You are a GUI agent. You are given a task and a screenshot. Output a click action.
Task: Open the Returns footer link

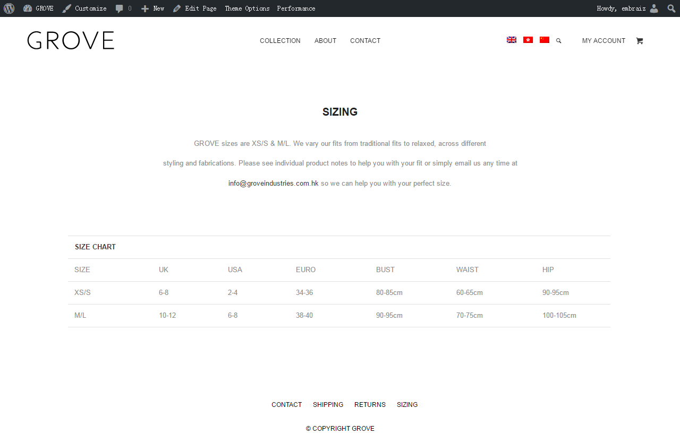(370, 405)
